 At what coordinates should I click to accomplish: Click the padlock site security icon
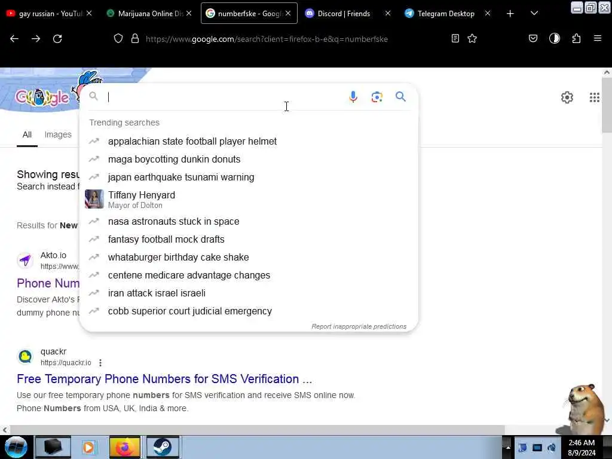coord(135,38)
